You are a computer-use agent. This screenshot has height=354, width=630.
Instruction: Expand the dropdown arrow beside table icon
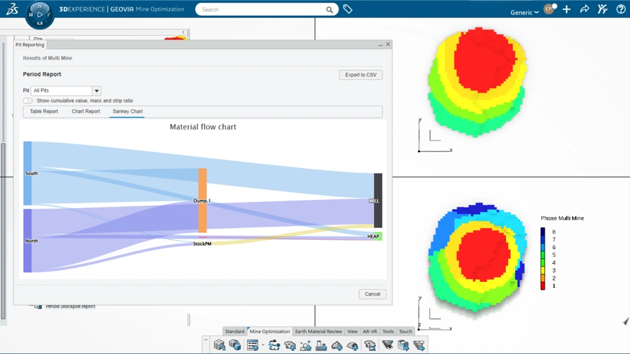point(262,345)
